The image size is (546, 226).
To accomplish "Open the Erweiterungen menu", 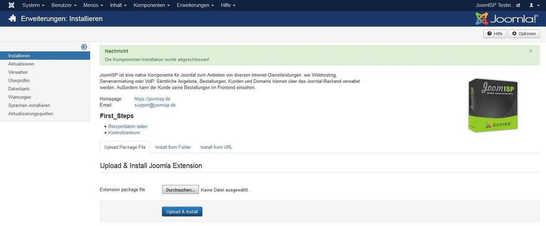I will pyautogui.click(x=195, y=5).
